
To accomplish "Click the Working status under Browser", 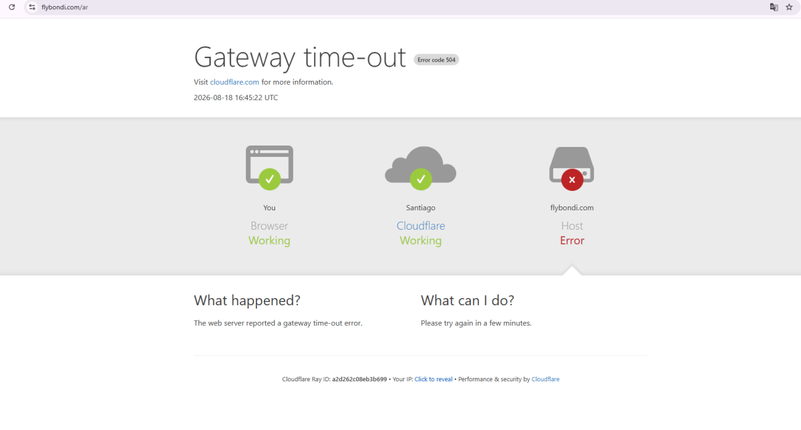I will [x=269, y=240].
